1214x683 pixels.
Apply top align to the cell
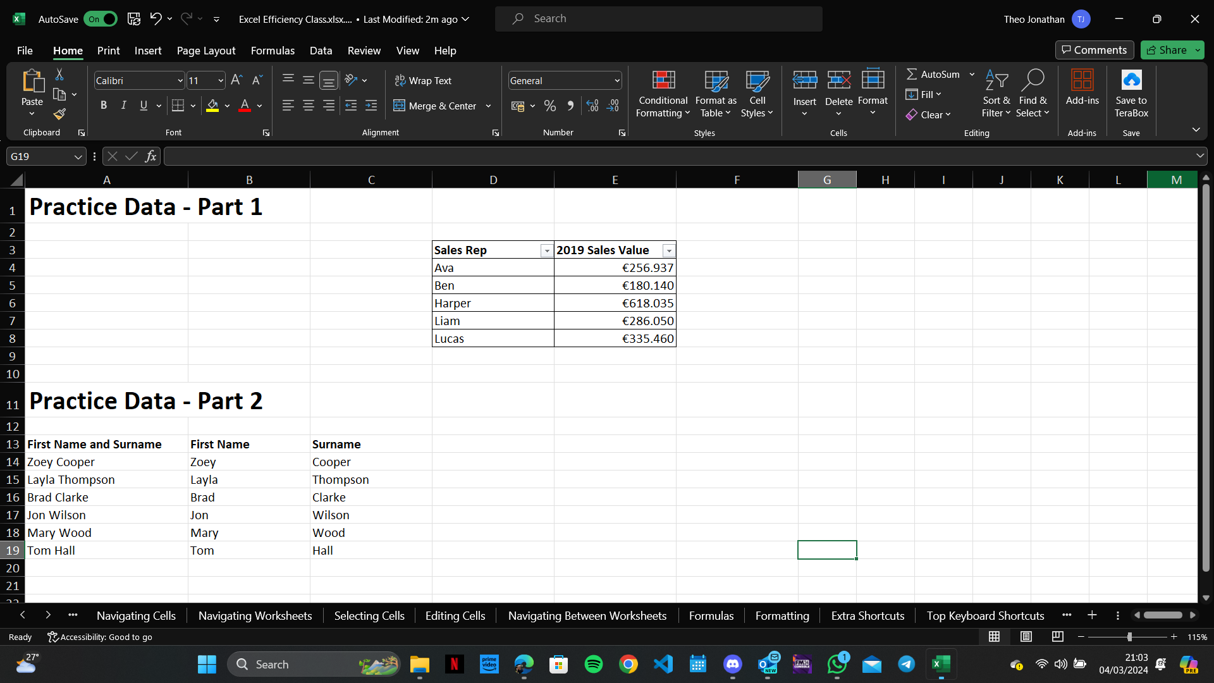(x=288, y=80)
